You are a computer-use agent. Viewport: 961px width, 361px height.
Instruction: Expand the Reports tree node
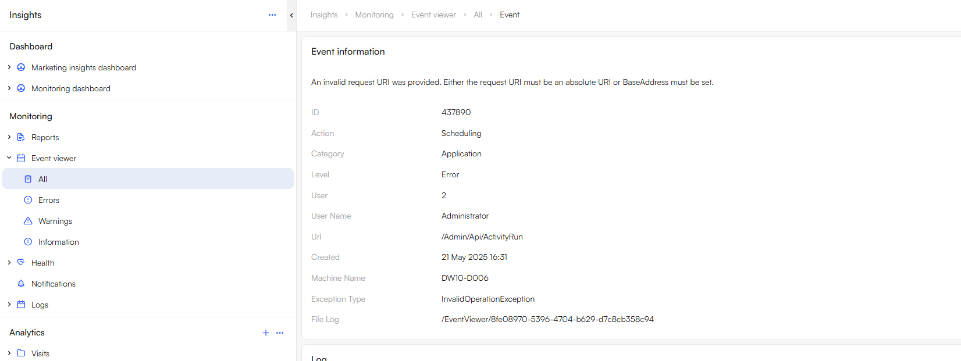(x=9, y=137)
